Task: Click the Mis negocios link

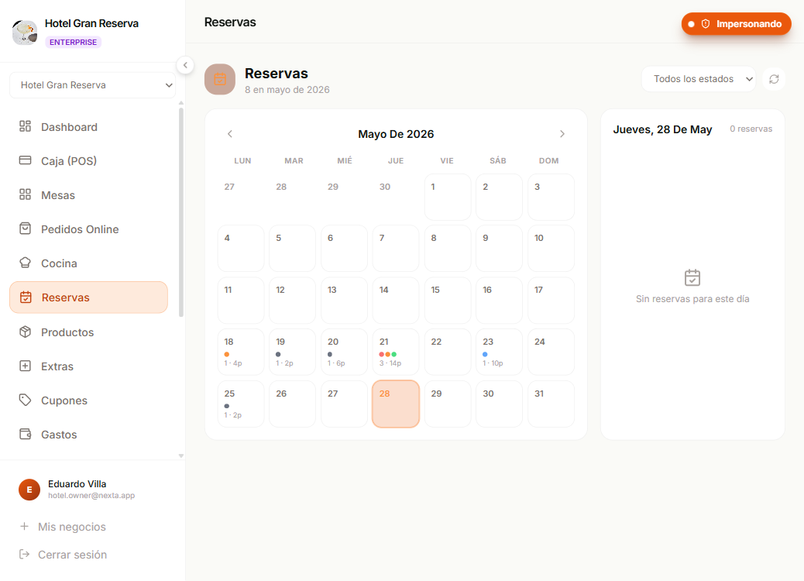Action: [x=72, y=527]
